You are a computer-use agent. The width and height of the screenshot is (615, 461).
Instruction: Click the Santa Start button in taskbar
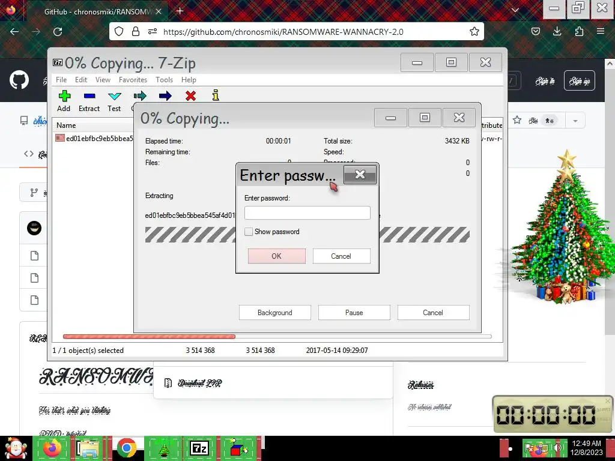tap(15, 448)
